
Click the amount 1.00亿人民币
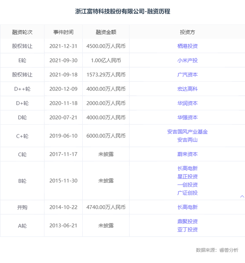[106, 60]
